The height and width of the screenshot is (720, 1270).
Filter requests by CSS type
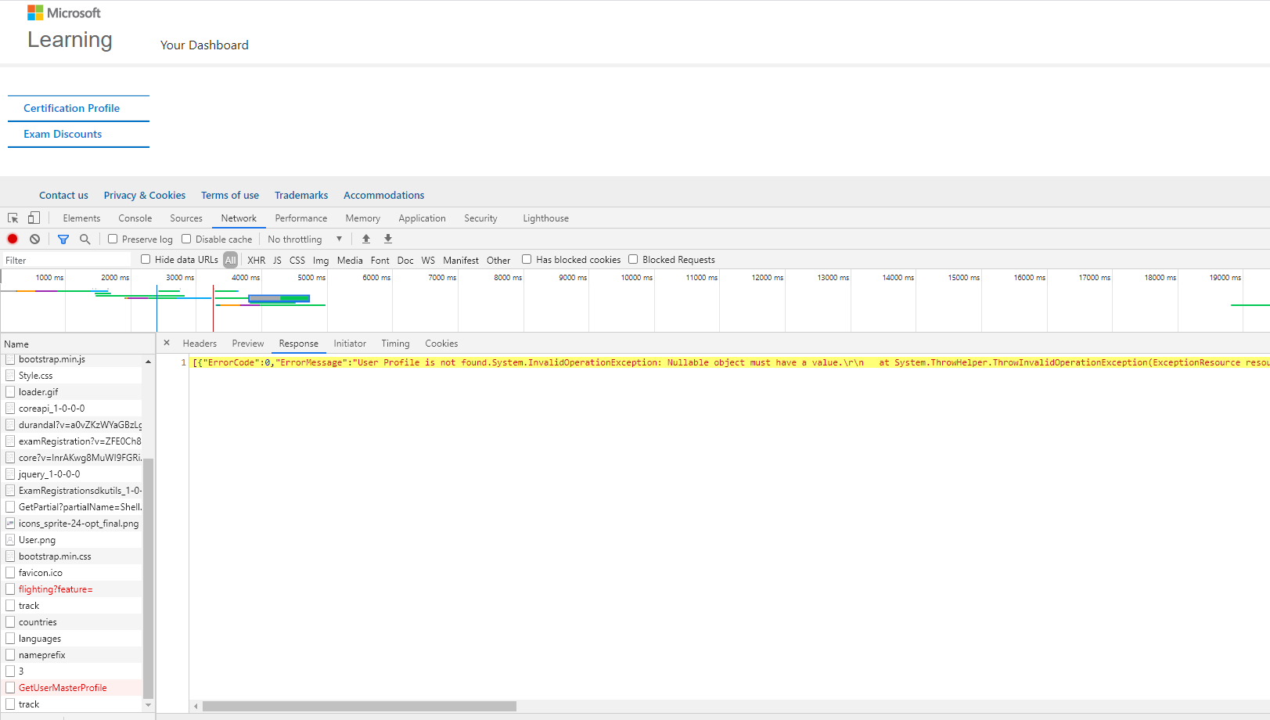(x=297, y=260)
